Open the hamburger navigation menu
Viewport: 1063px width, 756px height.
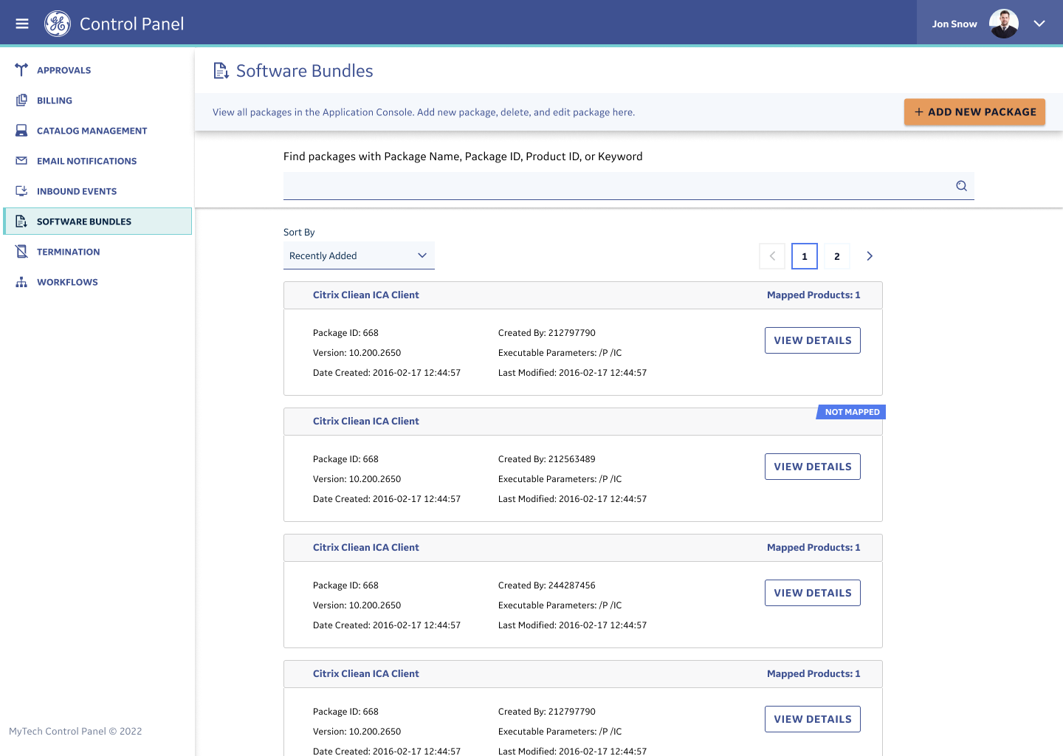pos(22,24)
